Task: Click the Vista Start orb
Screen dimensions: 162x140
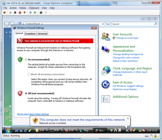Action: (8, 130)
